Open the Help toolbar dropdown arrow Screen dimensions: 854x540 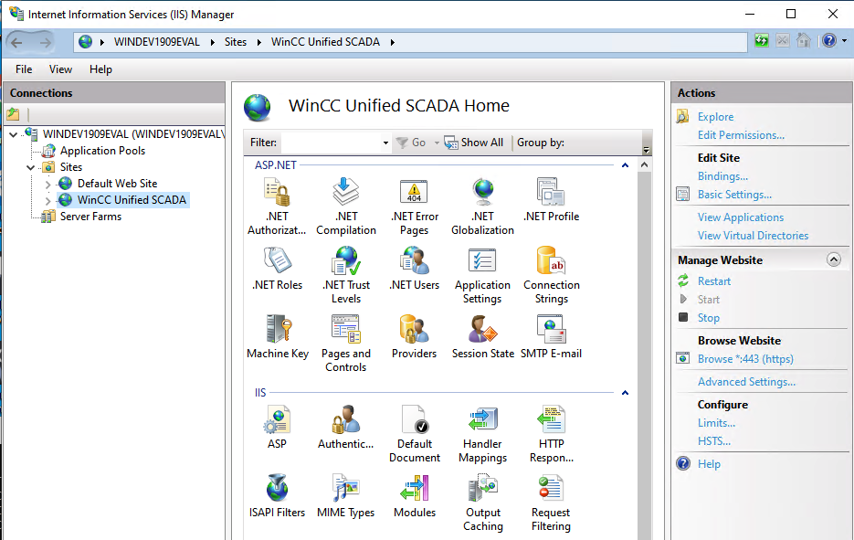tap(844, 41)
